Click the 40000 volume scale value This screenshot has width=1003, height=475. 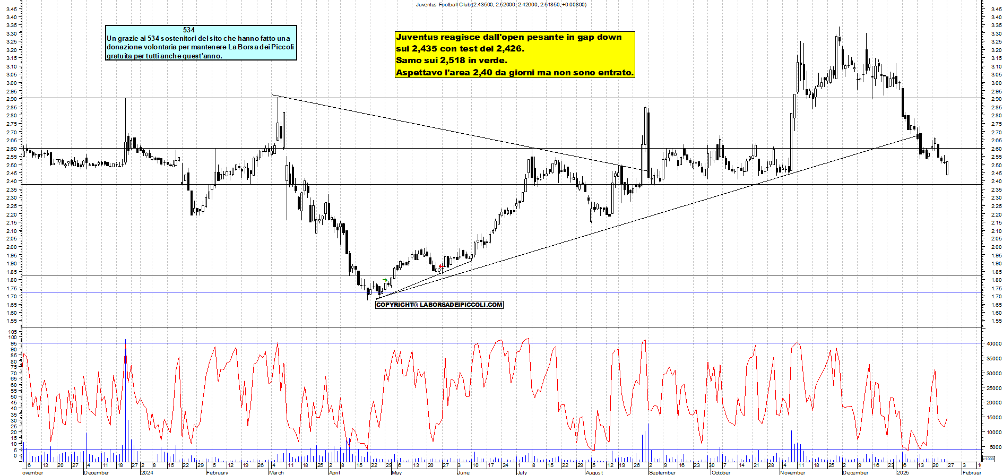click(x=993, y=343)
